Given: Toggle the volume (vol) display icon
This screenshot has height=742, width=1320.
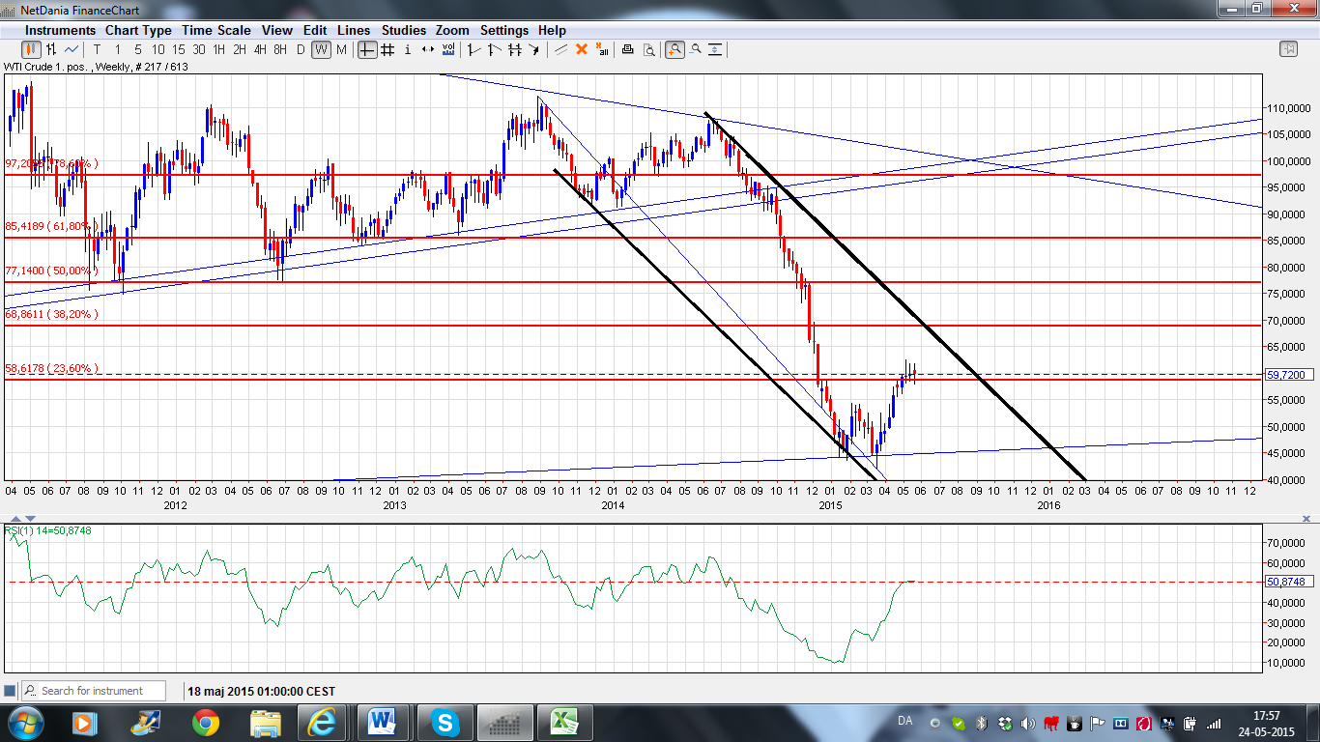Looking at the screenshot, I should coord(447,49).
